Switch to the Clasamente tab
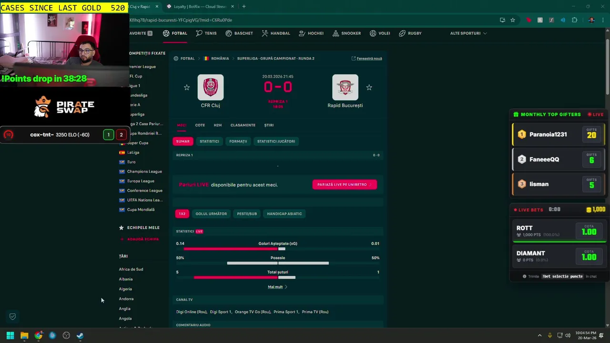 243,125
